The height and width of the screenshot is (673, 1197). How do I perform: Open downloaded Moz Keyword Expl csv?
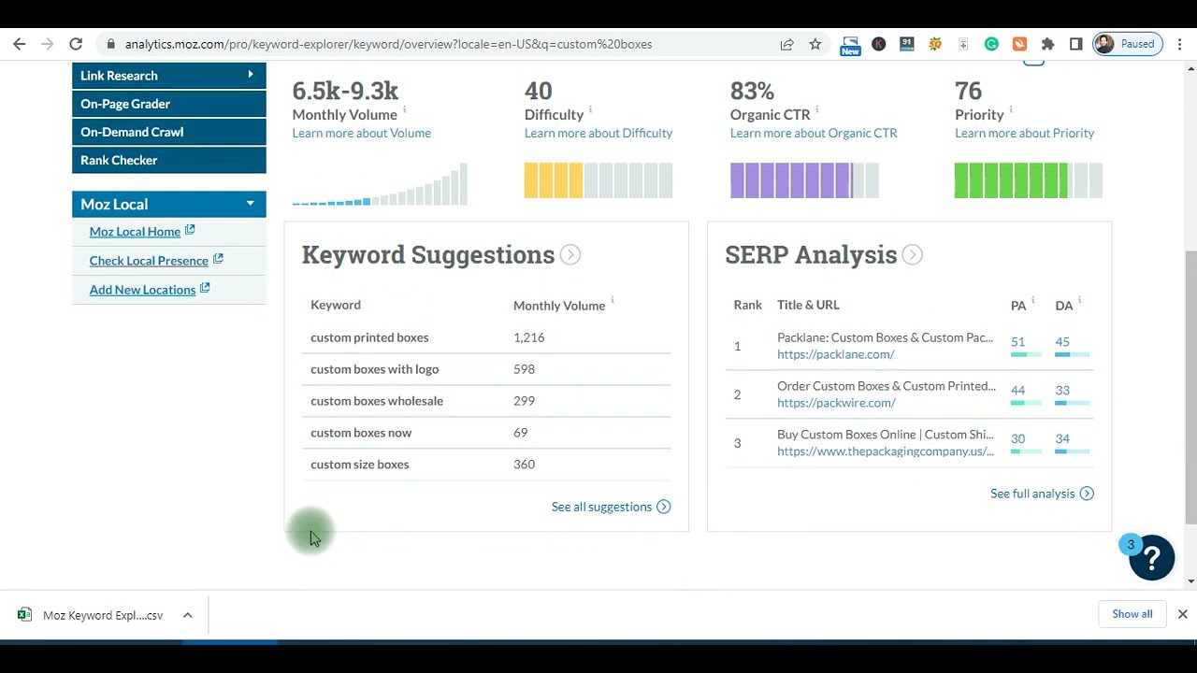92,615
